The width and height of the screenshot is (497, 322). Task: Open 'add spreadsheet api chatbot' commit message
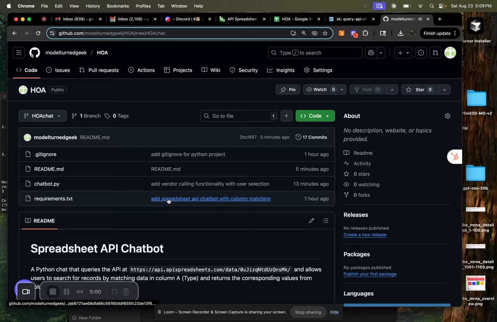pos(211,199)
